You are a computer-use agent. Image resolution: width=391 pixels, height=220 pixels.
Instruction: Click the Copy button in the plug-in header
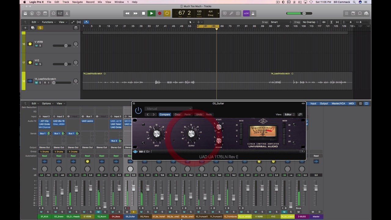177,115
